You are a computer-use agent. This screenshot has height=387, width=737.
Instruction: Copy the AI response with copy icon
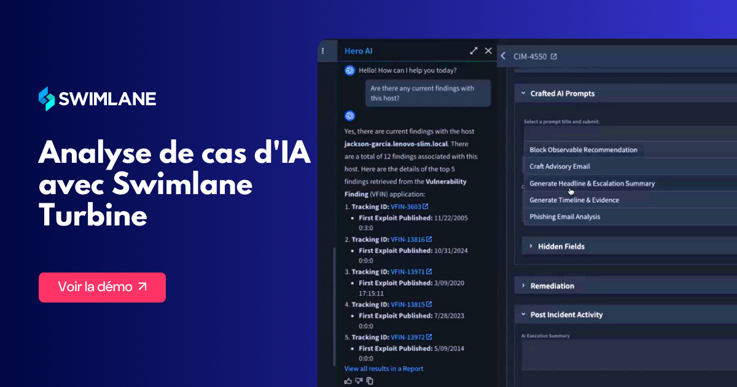click(370, 381)
